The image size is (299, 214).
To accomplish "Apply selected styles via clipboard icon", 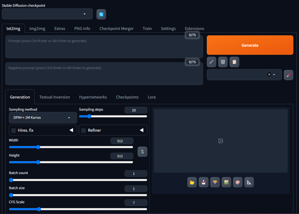I will coord(234,62).
